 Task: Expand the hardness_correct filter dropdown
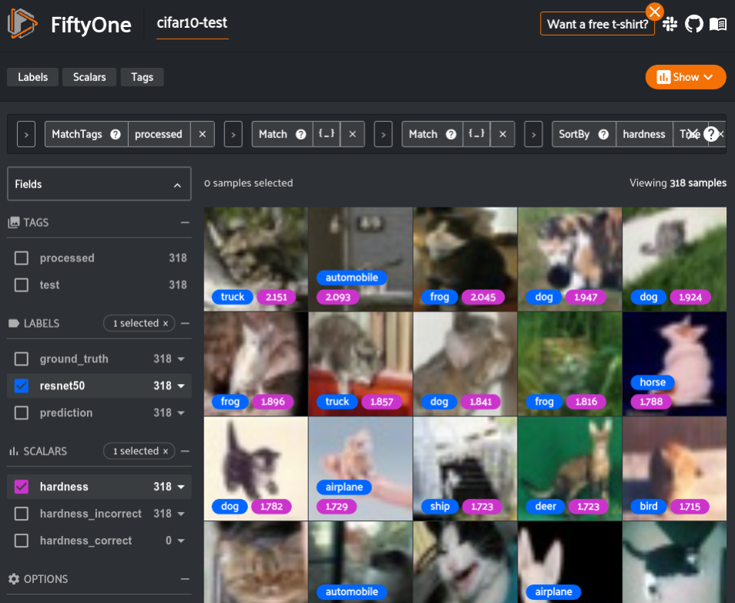181,541
